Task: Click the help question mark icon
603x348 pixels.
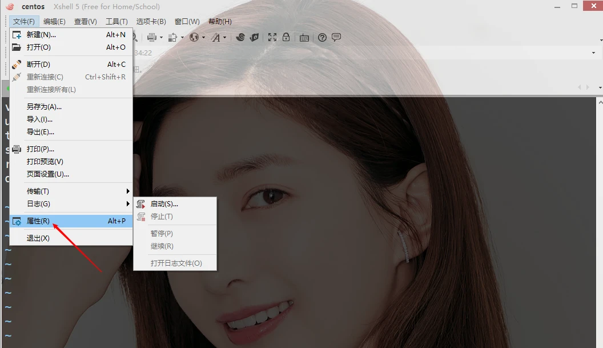Action: [323, 37]
